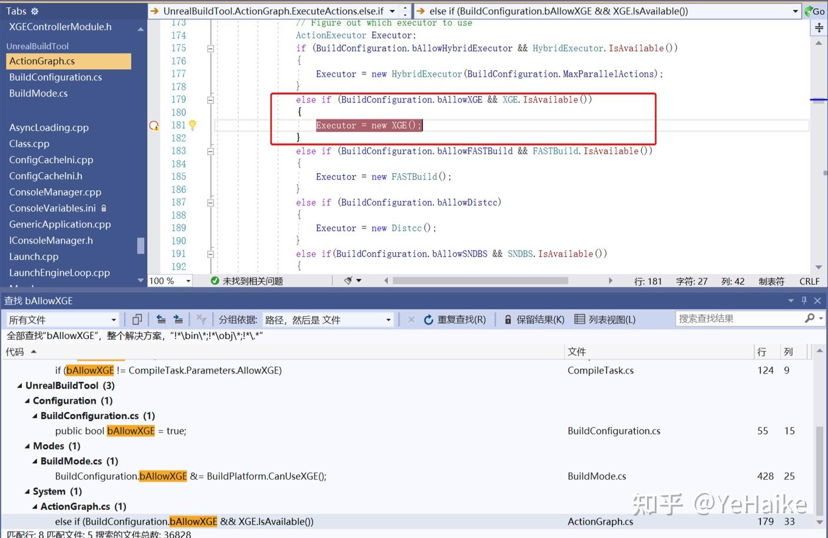Open the member navigation dropdown
The image size is (828, 538).
795,11
